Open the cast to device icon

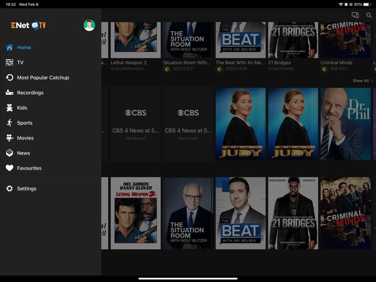[355, 15]
